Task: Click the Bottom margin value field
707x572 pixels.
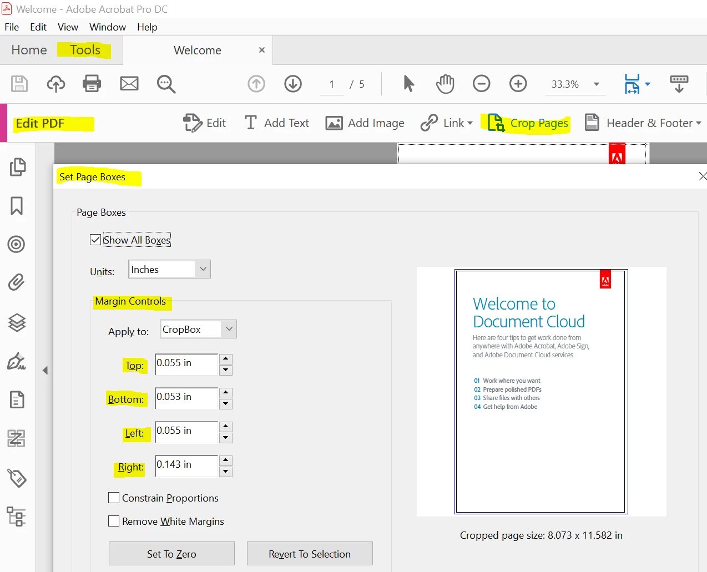Action: click(x=186, y=398)
